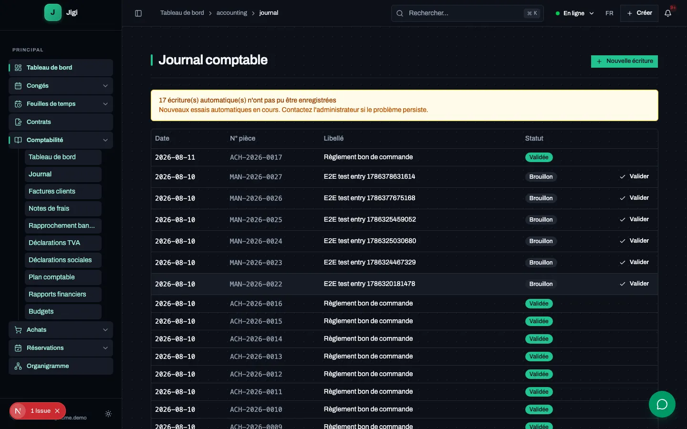Viewport: 687px width, 429px height.
Task: Open Factures clients submenu item
Action: (63, 192)
